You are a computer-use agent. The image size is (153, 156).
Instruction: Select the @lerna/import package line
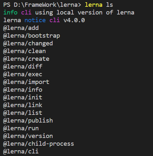[x=26, y=82]
